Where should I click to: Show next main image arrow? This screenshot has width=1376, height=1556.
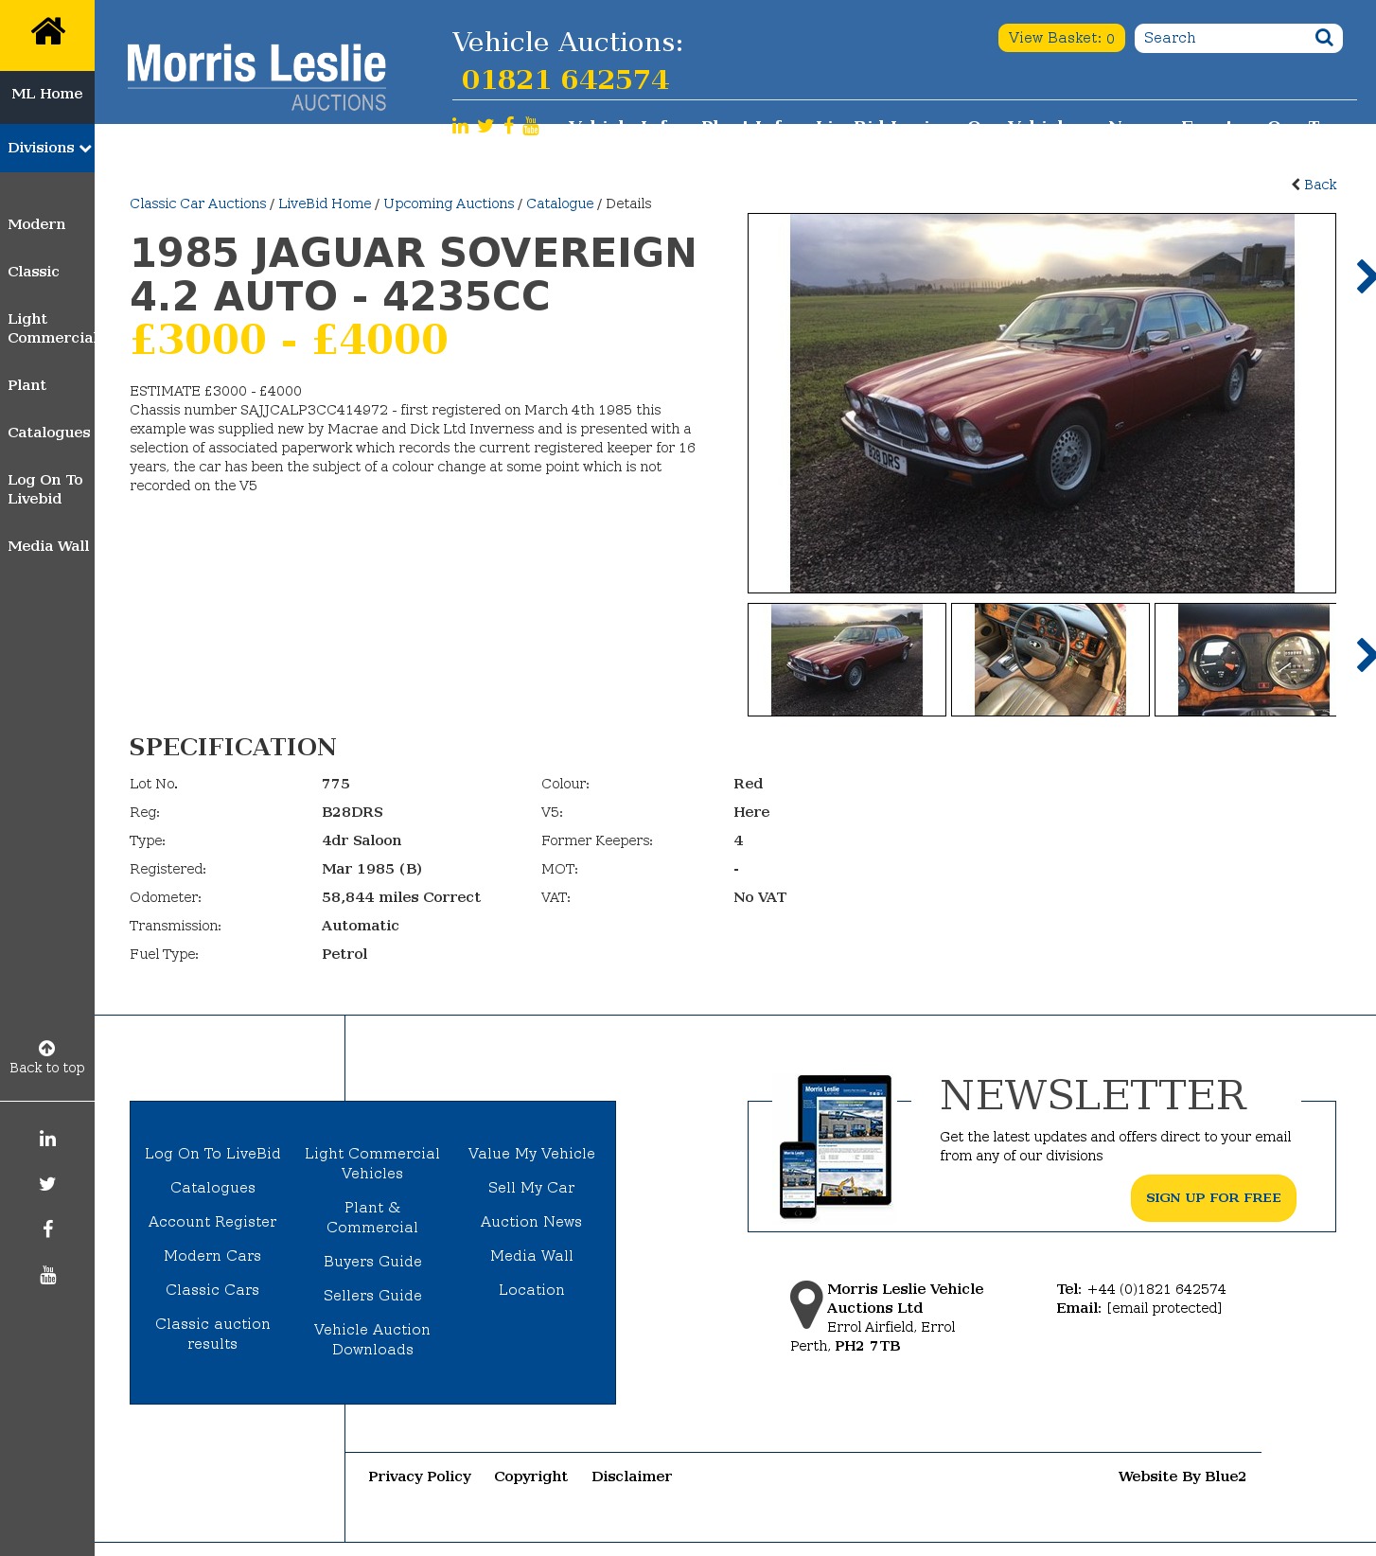click(x=1366, y=276)
